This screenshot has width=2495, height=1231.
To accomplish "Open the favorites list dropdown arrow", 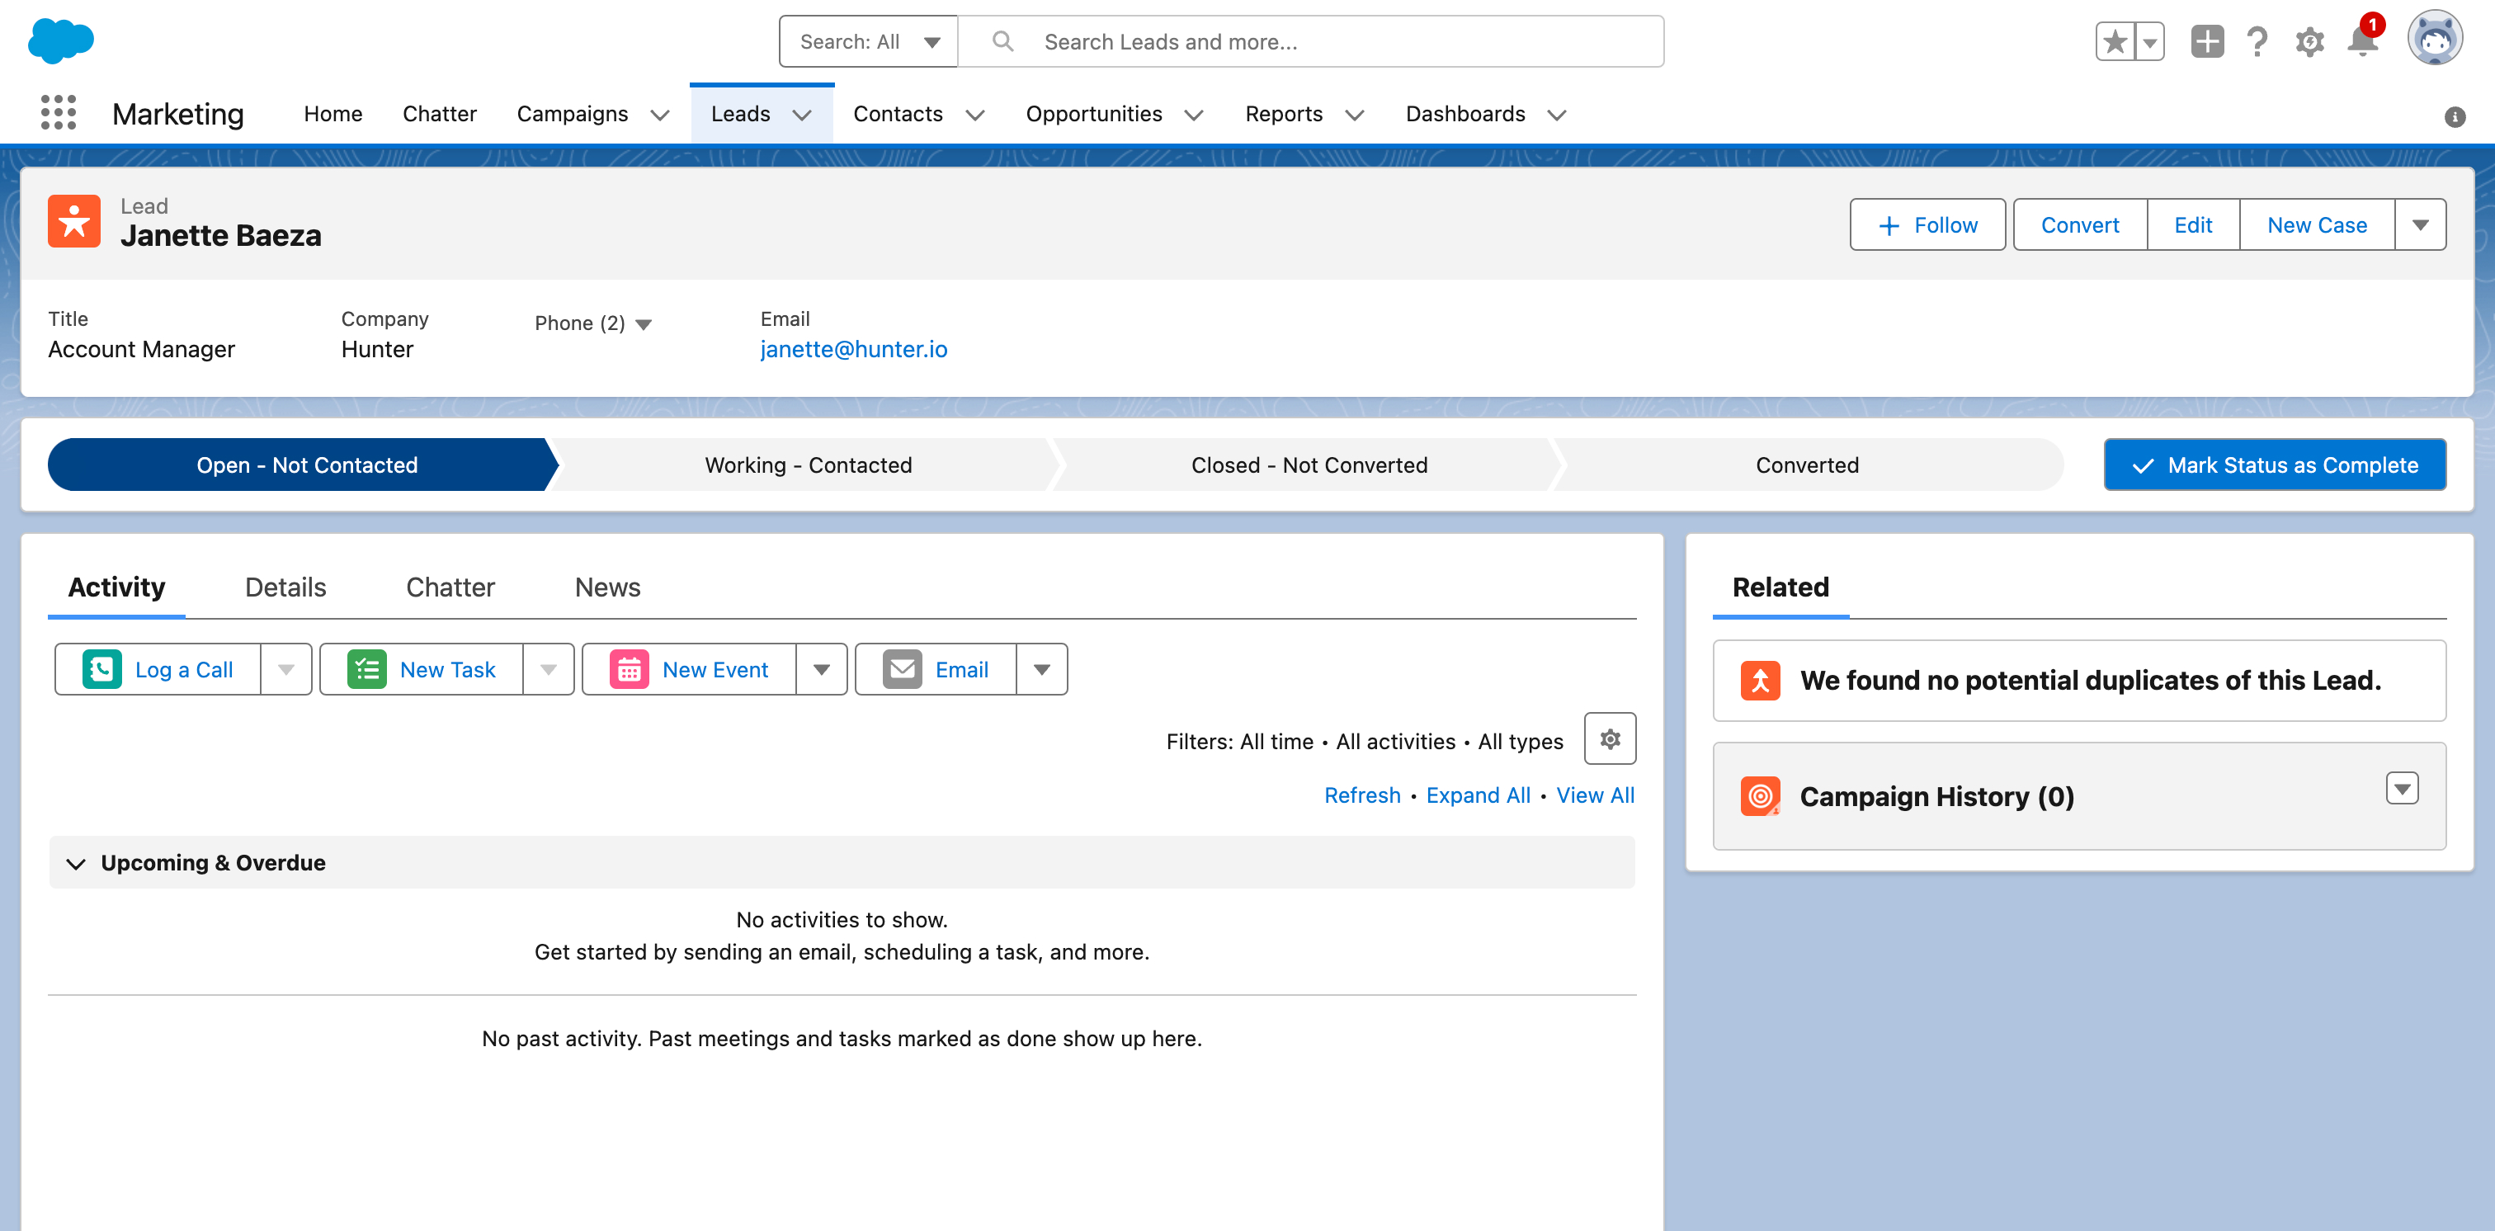I will tap(2149, 41).
